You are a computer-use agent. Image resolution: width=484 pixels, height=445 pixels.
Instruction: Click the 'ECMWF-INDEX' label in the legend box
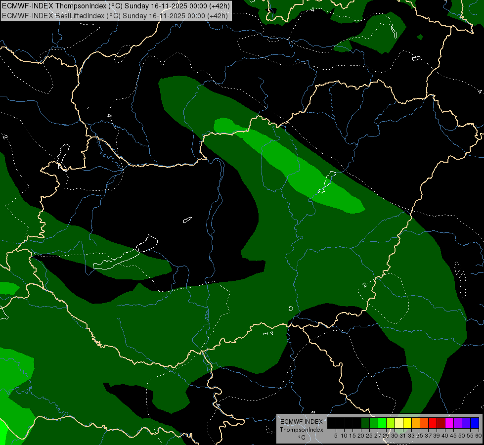[x=301, y=422]
